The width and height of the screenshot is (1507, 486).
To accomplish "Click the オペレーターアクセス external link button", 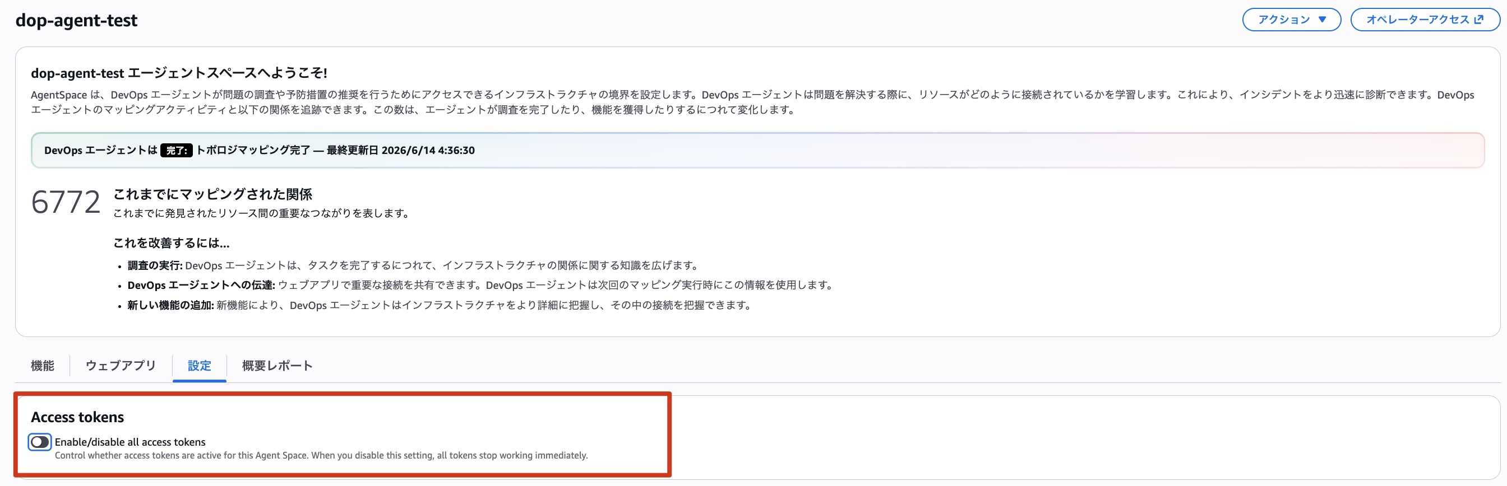I will 1425,20.
